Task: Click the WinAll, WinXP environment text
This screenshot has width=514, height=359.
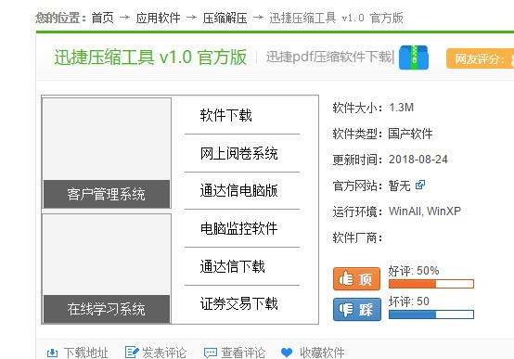Action: click(425, 212)
